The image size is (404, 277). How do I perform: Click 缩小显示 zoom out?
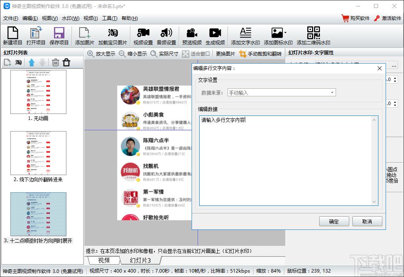(133, 54)
